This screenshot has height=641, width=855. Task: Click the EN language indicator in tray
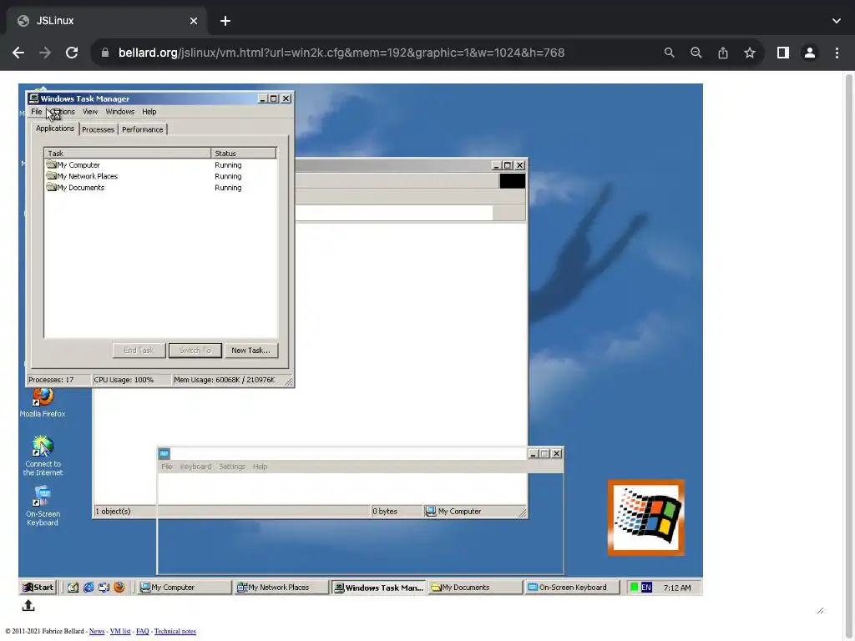647,587
